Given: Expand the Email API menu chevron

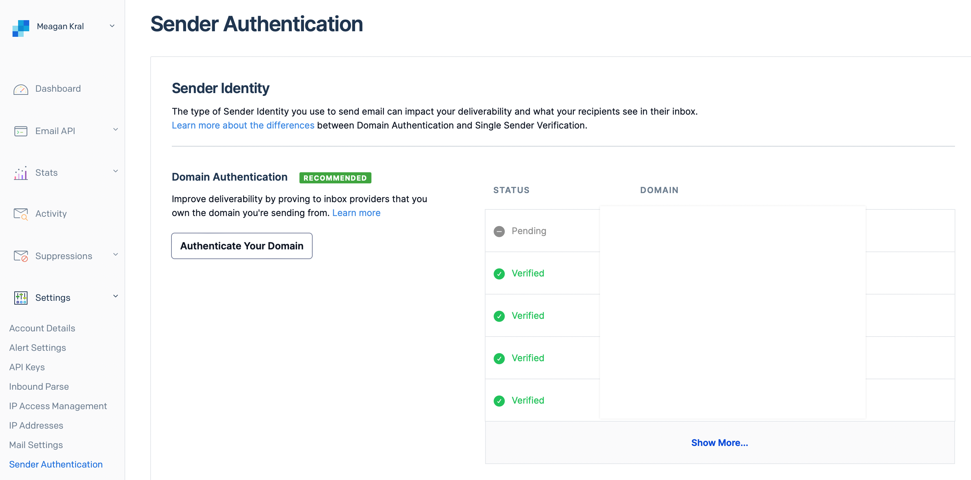Looking at the screenshot, I should click(x=116, y=130).
